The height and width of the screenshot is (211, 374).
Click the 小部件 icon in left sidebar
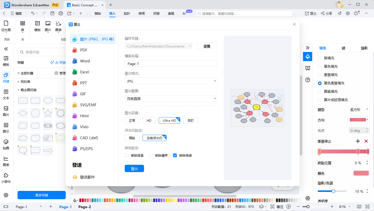point(6,178)
